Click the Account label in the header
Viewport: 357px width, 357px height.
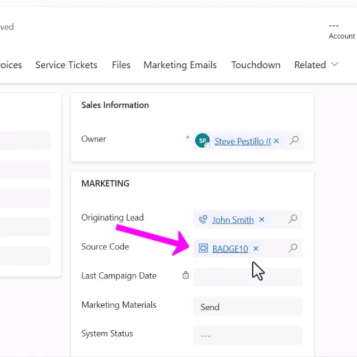point(342,36)
